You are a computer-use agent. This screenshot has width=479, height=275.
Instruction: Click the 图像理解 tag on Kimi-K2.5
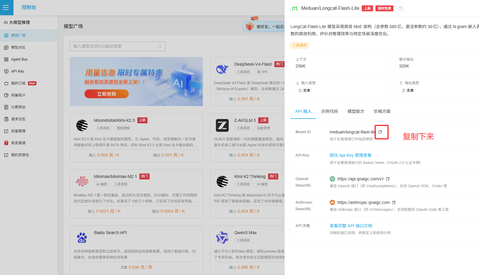click(123, 128)
